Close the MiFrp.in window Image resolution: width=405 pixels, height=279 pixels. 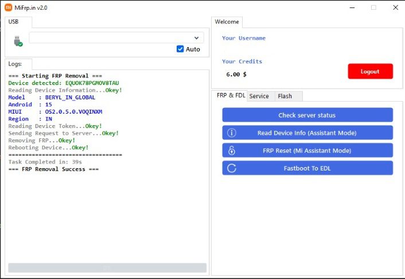click(395, 7)
